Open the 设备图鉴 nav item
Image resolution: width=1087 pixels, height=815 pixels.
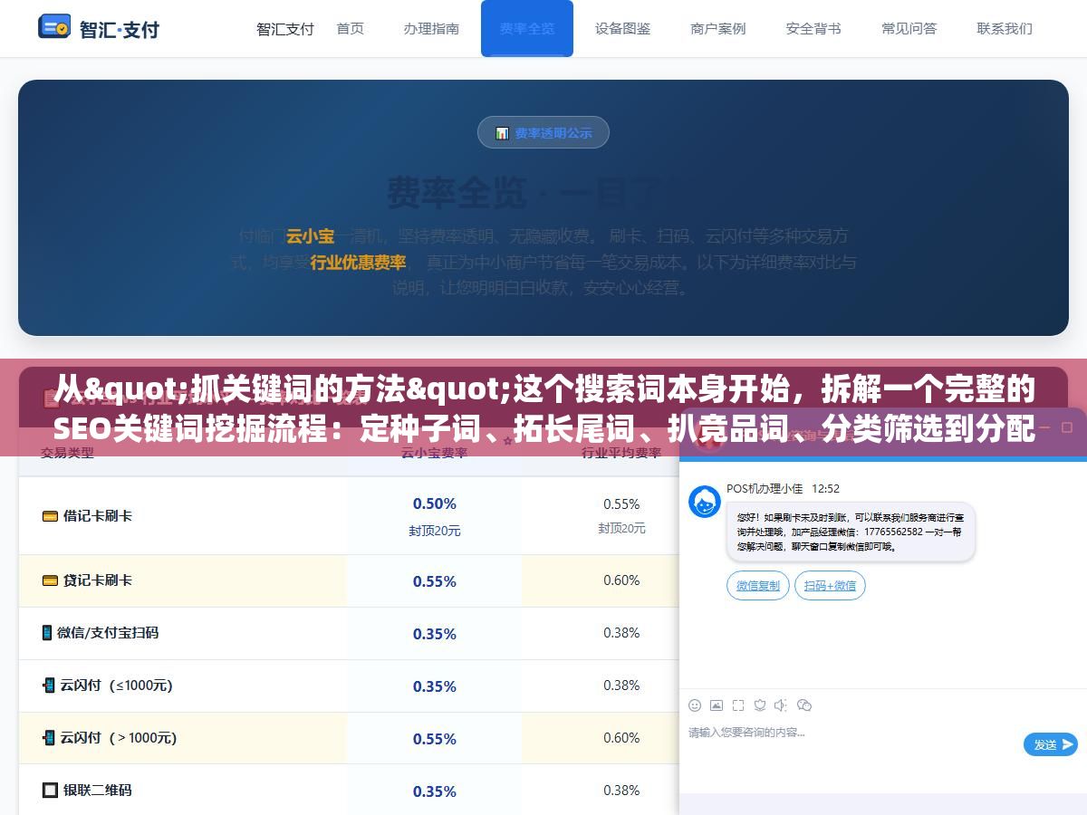pos(623,28)
